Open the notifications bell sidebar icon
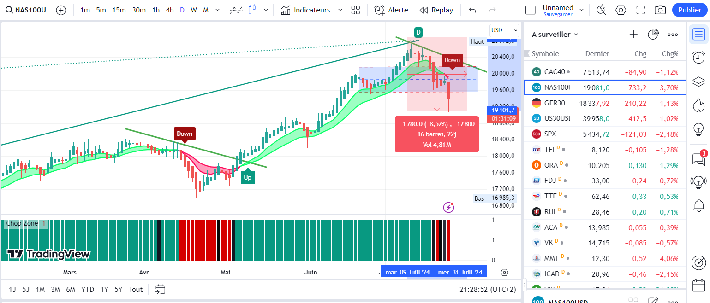This screenshot has height=303, width=710. [699, 205]
